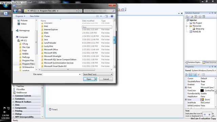Click Action Center flag in taskbar
The width and height of the screenshot is (217, 122).
[x=4, y=108]
